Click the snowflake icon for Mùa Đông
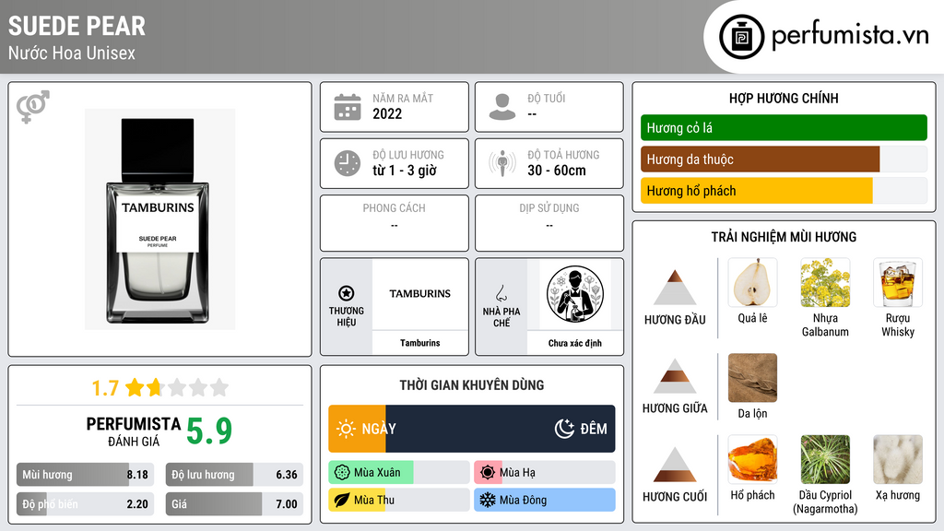The width and height of the screenshot is (944, 531). tap(488, 500)
